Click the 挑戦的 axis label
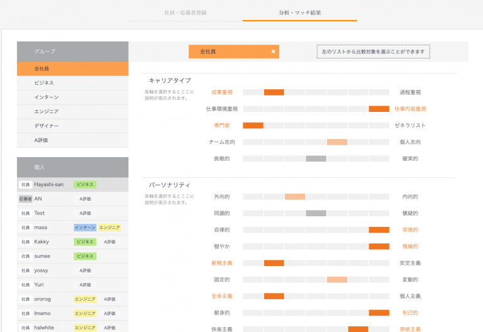This screenshot has height=332, width=483. [222, 158]
